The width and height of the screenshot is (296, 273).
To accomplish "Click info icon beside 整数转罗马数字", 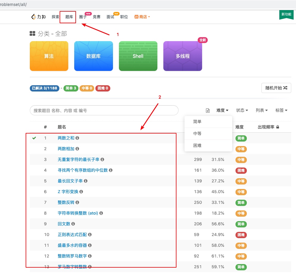I will pyautogui.click(x=90, y=256).
